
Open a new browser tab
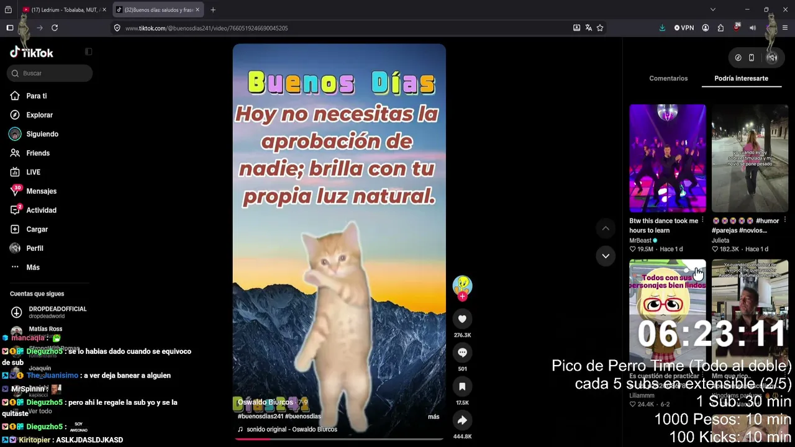click(213, 10)
